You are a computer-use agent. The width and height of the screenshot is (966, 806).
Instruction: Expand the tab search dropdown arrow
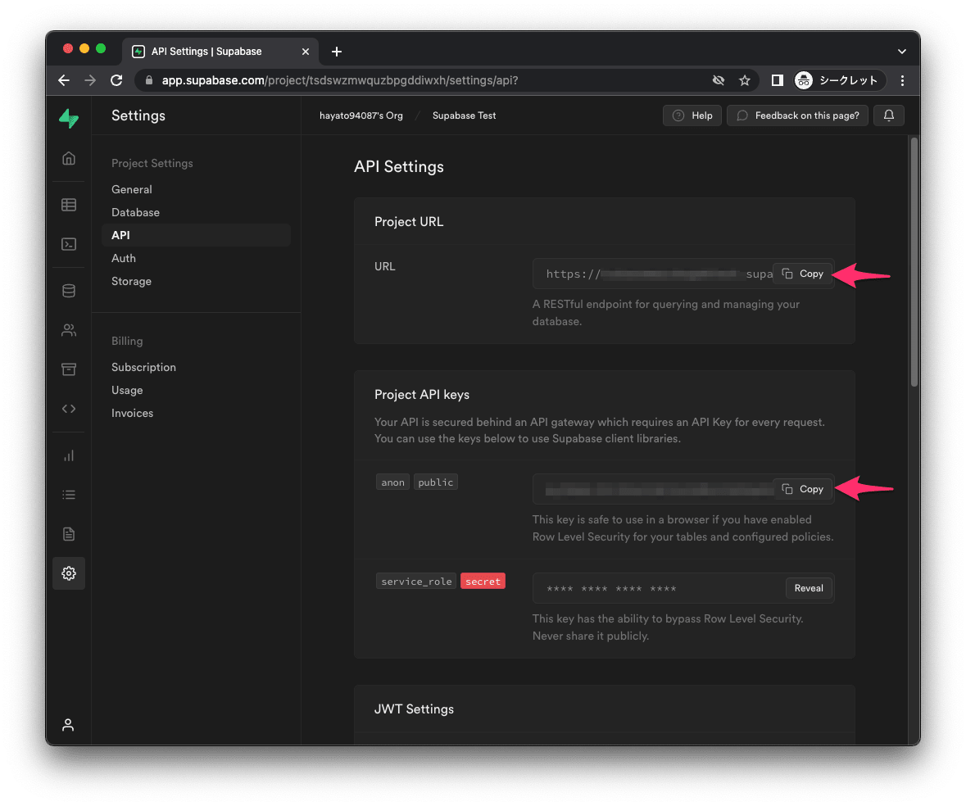pos(902,52)
